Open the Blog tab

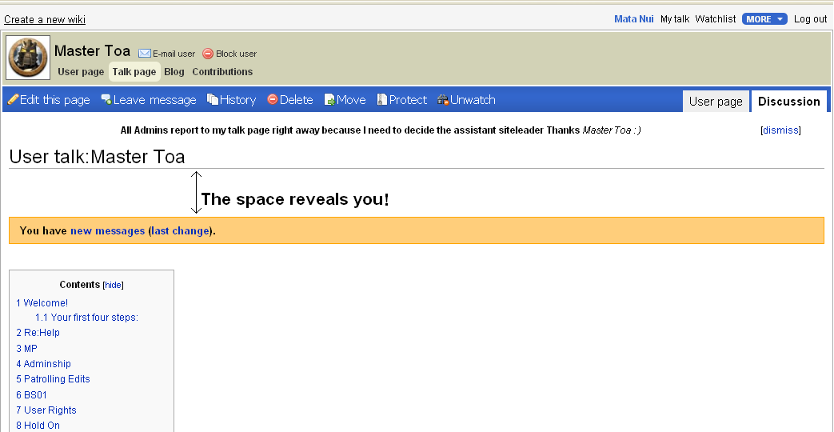[174, 72]
